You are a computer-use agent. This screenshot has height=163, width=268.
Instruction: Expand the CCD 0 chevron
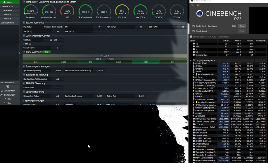point(101,56)
